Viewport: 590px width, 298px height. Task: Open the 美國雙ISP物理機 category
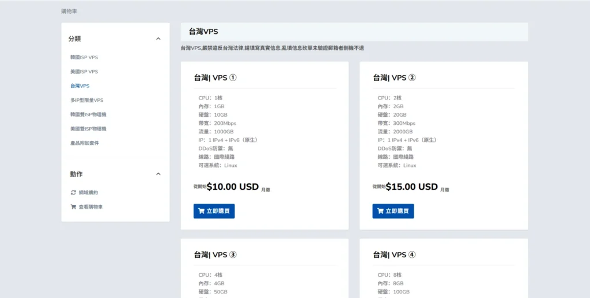click(88, 129)
